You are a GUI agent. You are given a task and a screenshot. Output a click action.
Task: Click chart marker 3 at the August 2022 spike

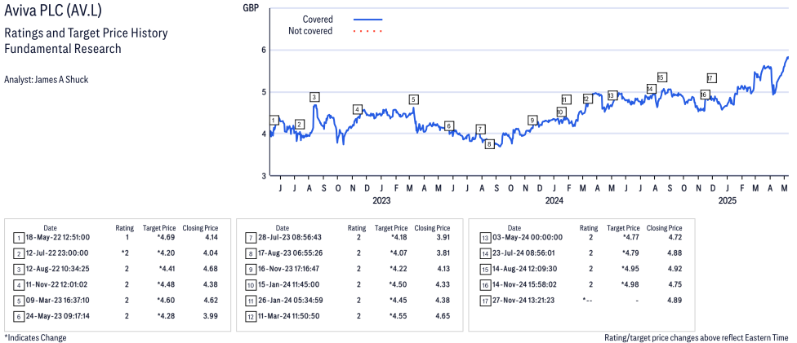pos(314,97)
